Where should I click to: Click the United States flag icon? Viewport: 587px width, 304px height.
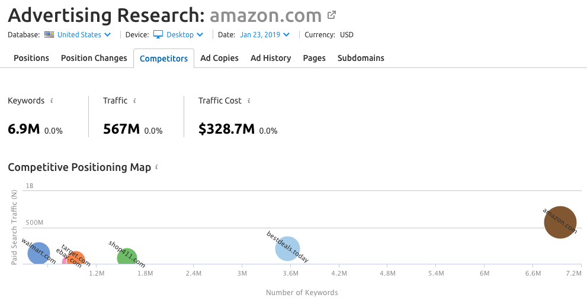[49, 35]
